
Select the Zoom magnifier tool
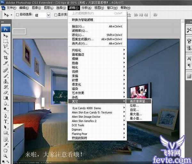(6, 155)
